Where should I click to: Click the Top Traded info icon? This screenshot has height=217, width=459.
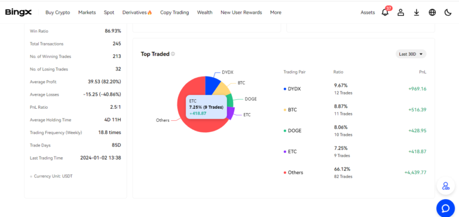[173, 54]
